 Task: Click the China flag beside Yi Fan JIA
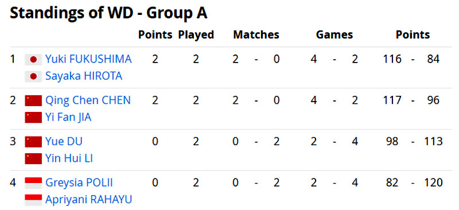(33, 118)
